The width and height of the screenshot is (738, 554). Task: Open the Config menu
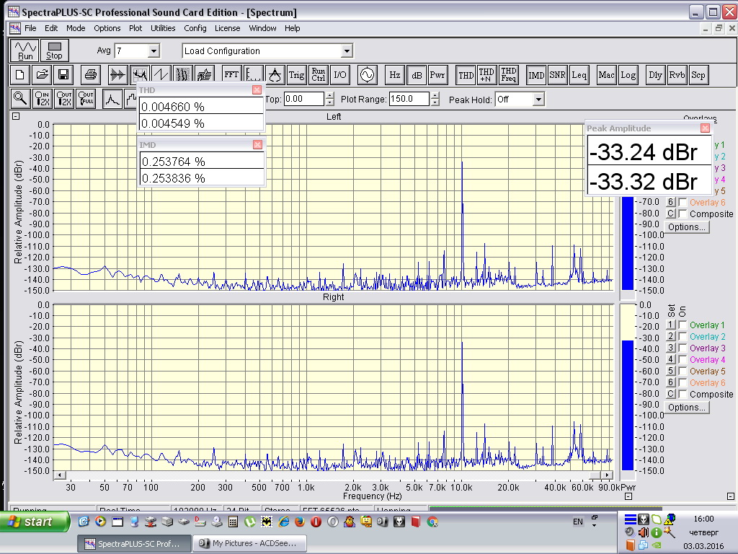(x=195, y=28)
